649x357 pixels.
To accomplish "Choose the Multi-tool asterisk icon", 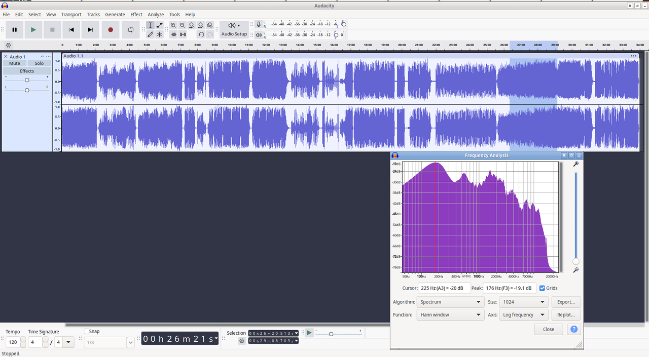I will (159, 34).
